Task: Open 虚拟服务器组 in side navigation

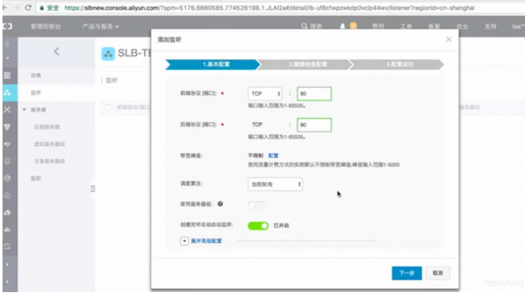Action: (x=50, y=144)
